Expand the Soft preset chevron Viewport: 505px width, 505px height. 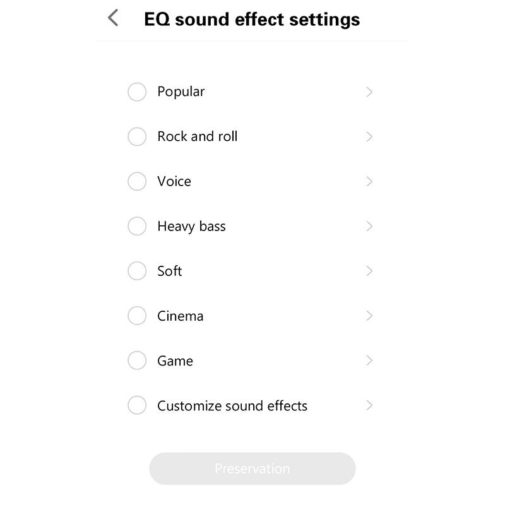pyautogui.click(x=369, y=271)
